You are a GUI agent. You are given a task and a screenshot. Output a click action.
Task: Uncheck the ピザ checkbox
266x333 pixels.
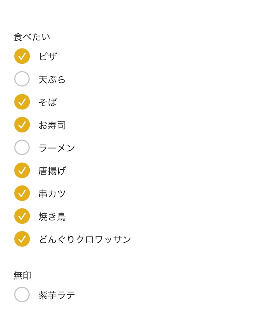tap(22, 56)
